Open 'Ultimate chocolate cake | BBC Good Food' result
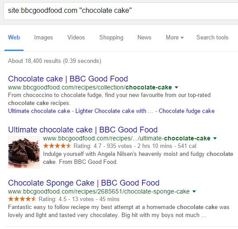This screenshot has width=238, height=229. (83, 130)
